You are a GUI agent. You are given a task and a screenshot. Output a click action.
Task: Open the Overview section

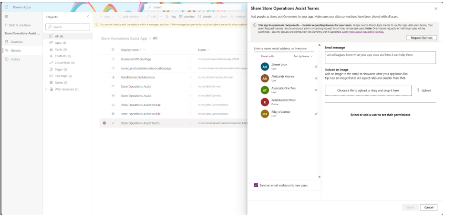tap(17, 42)
